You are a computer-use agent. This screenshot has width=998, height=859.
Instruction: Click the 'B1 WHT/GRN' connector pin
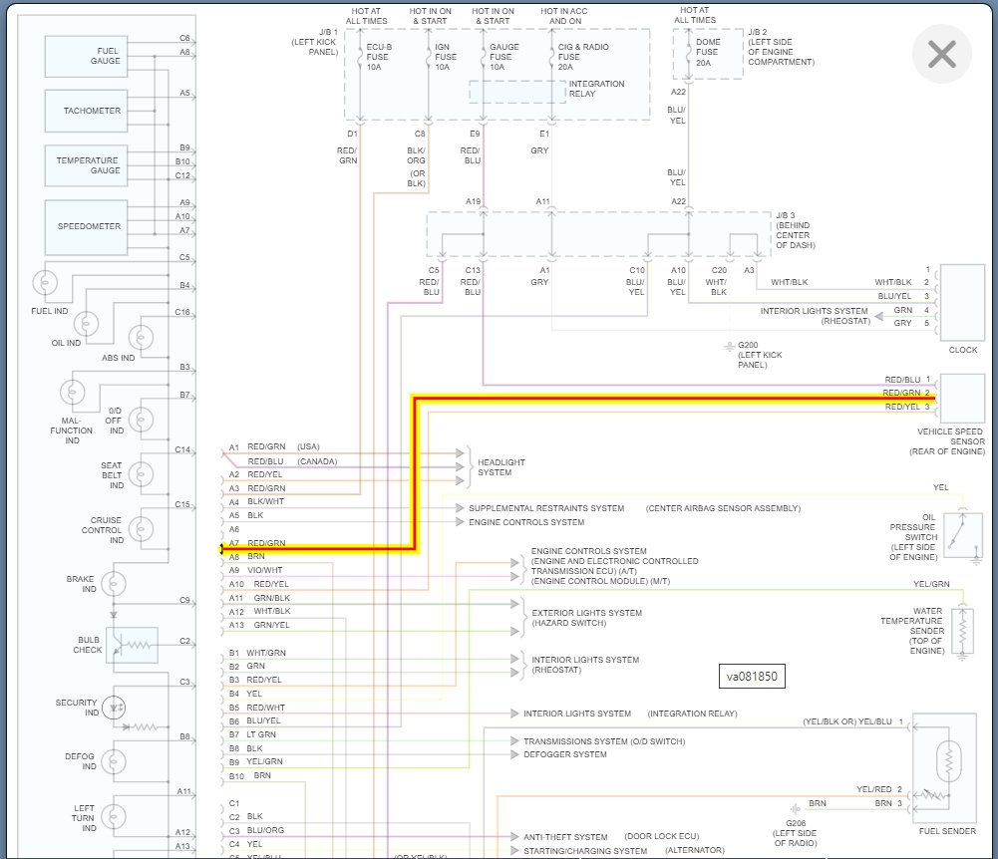pos(258,653)
